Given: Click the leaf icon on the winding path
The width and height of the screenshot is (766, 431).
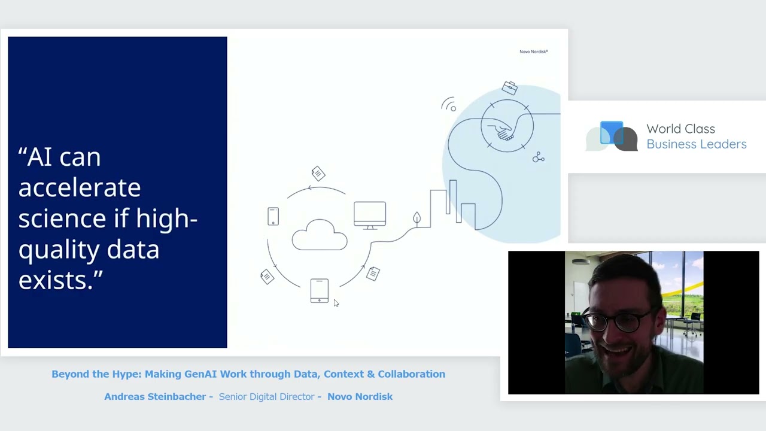Looking at the screenshot, I should (417, 218).
